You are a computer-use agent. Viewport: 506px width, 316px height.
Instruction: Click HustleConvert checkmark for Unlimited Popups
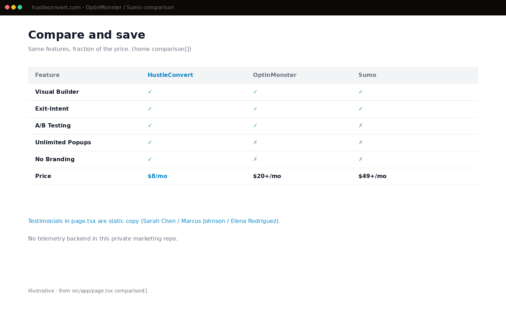point(150,143)
